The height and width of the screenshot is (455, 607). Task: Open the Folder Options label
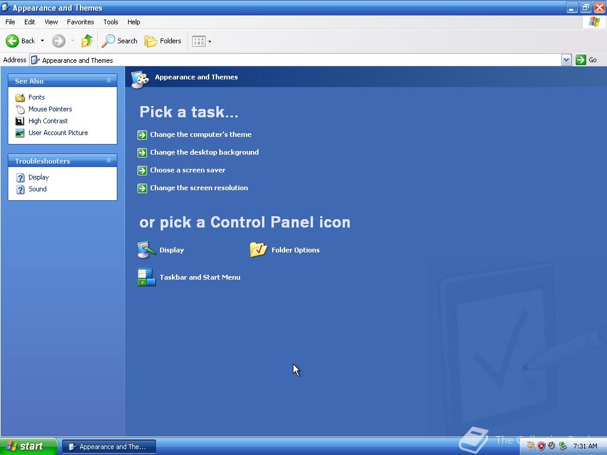click(295, 251)
